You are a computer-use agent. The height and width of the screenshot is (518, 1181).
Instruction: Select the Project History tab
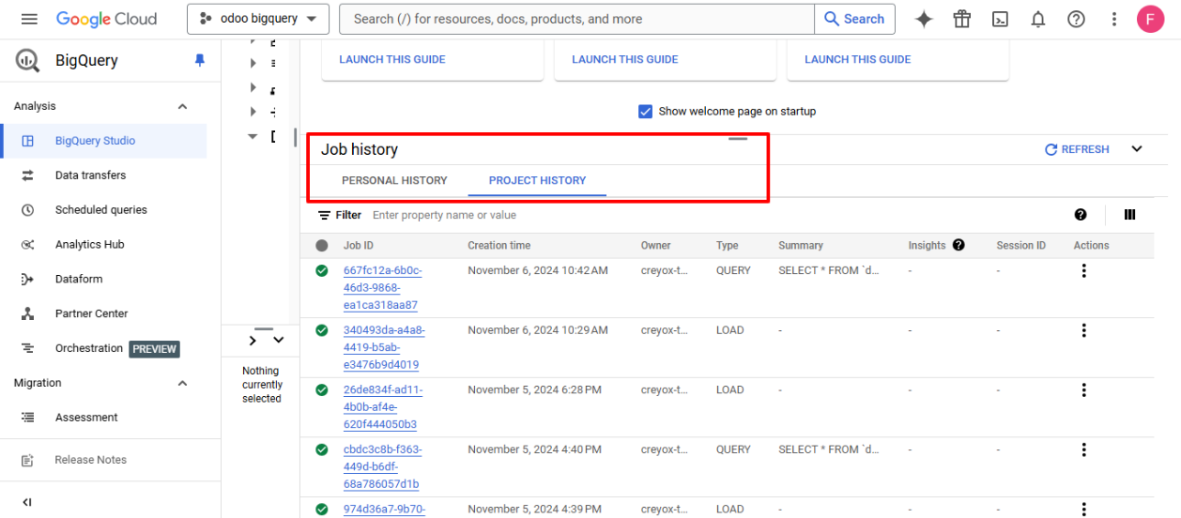click(x=537, y=180)
